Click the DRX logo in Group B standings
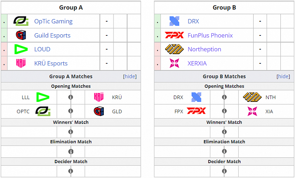Screen dimensions: 295x178 [x=174, y=21]
